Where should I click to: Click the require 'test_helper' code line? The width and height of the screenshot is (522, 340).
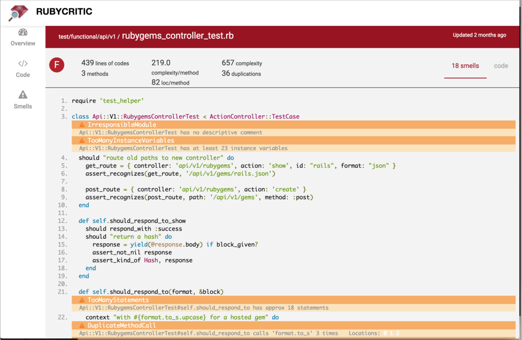tap(108, 101)
